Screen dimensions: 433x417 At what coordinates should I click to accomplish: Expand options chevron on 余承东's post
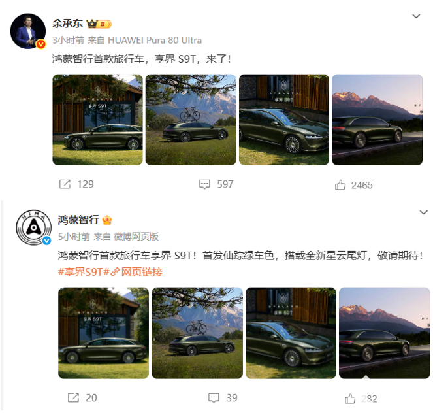pyautogui.click(x=416, y=16)
